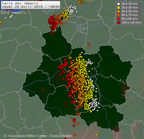Click the yellow 20 à 39 min legend circle
The height and width of the screenshot is (139, 144).
click(x=119, y=8)
